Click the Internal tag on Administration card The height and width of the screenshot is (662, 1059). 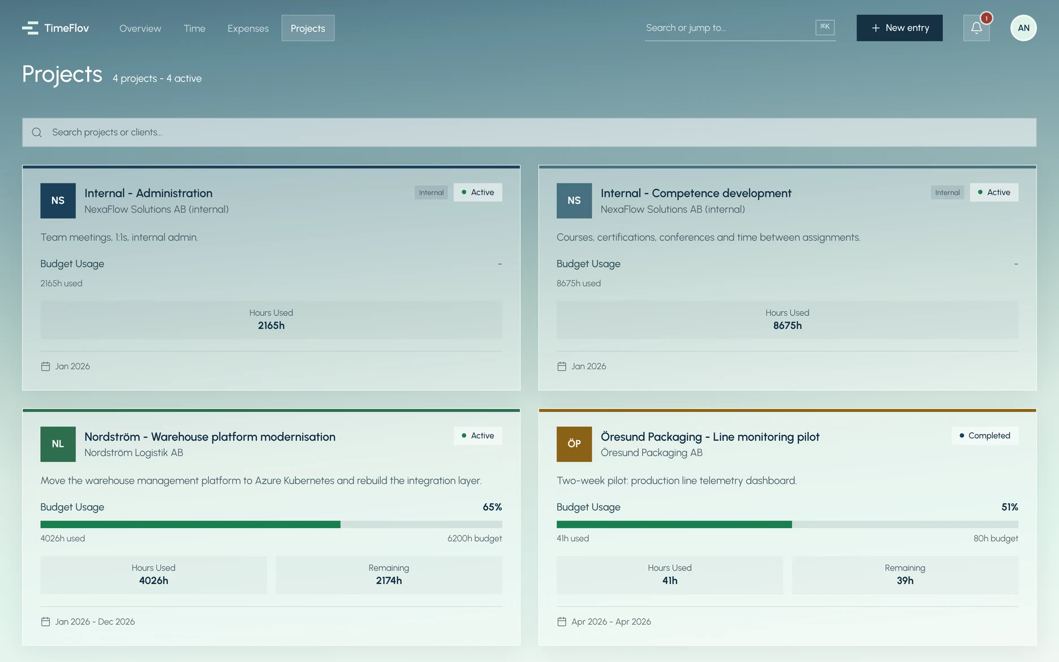(431, 193)
